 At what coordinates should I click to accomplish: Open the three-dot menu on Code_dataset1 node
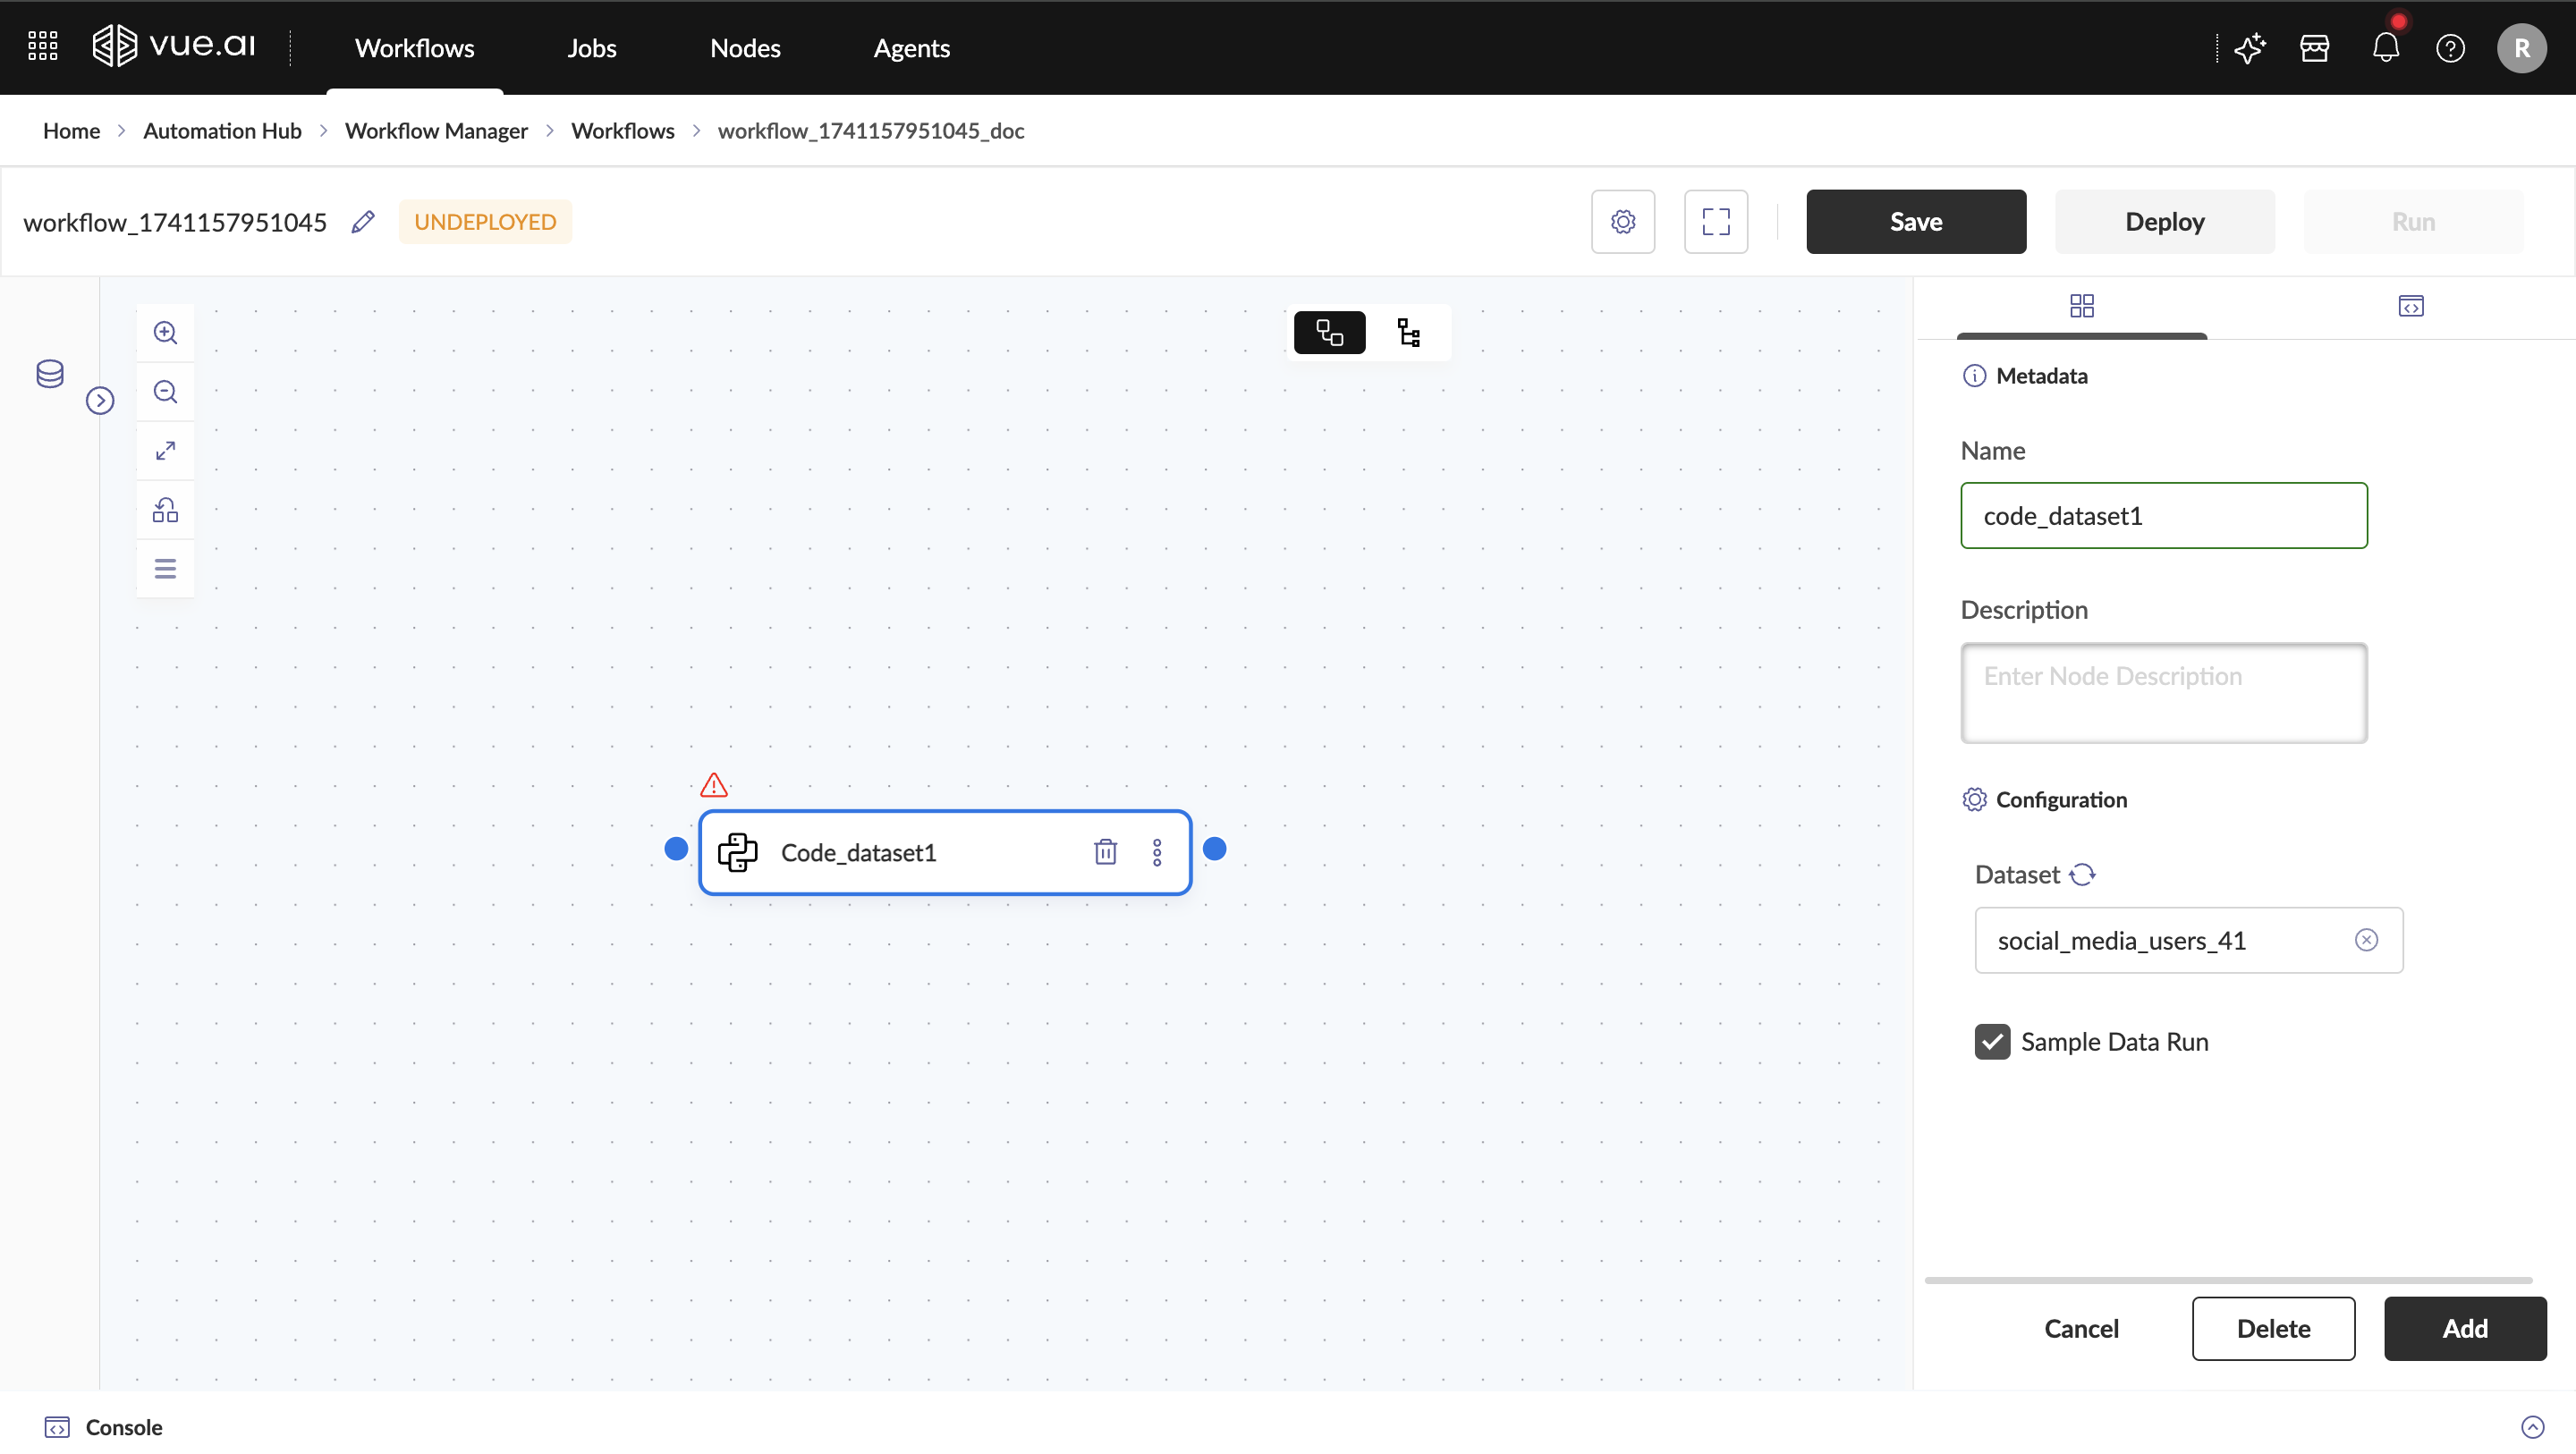point(1157,852)
